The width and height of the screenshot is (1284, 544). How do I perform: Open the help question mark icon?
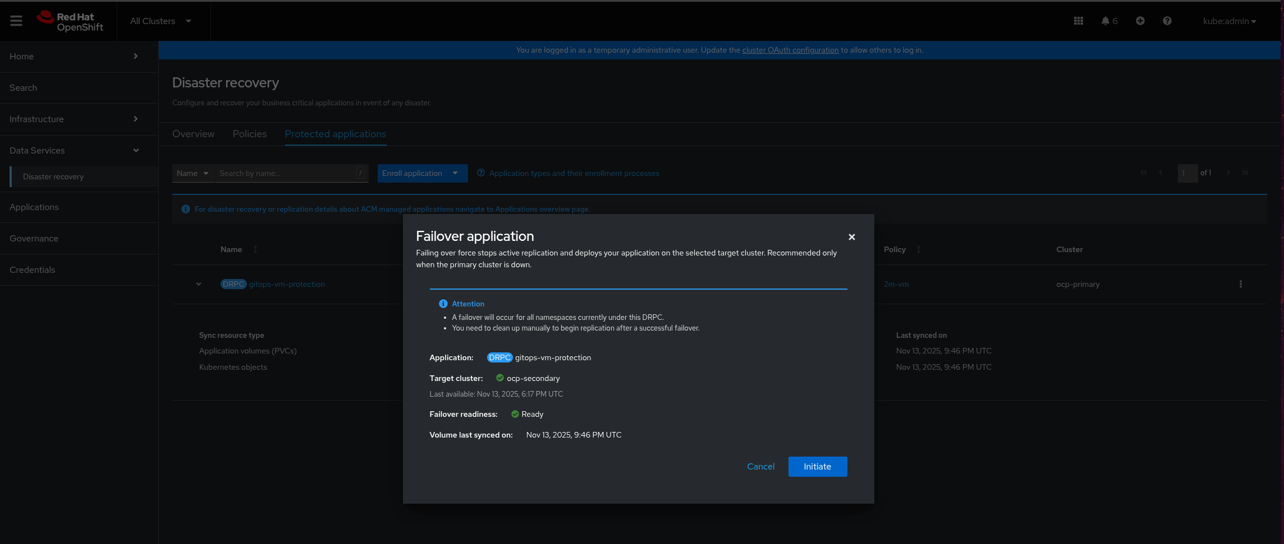click(1167, 21)
